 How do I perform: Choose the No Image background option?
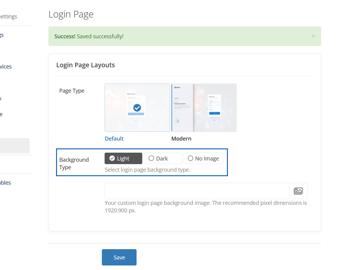coord(203,158)
